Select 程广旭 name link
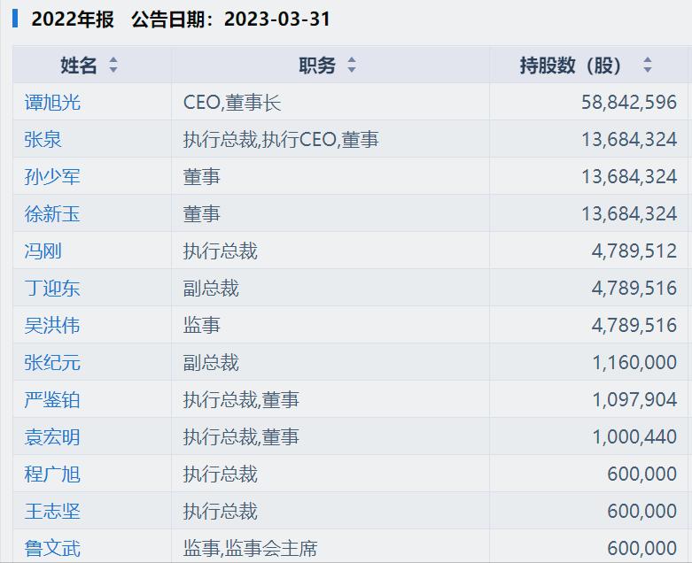Viewport: 692px width, 563px height. (52, 474)
